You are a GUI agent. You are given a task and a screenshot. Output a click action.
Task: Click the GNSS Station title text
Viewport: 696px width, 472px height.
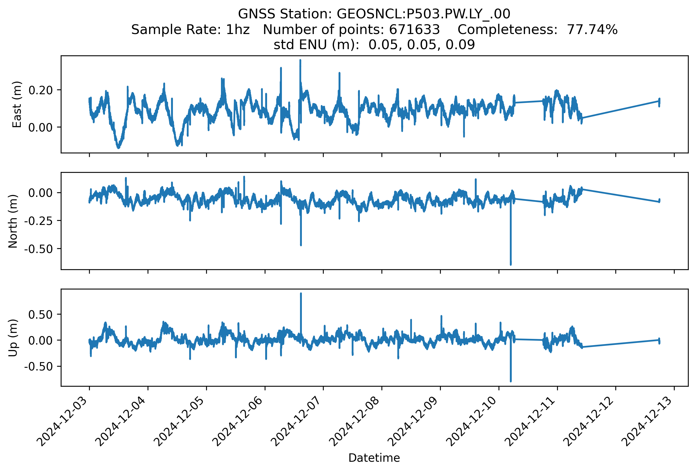(374, 14)
